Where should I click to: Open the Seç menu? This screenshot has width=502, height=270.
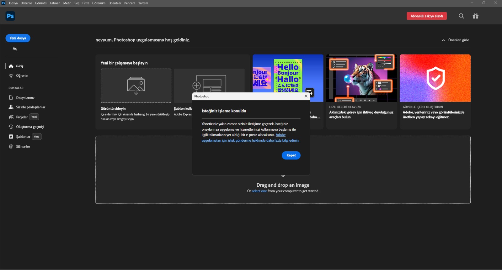tap(77, 3)
